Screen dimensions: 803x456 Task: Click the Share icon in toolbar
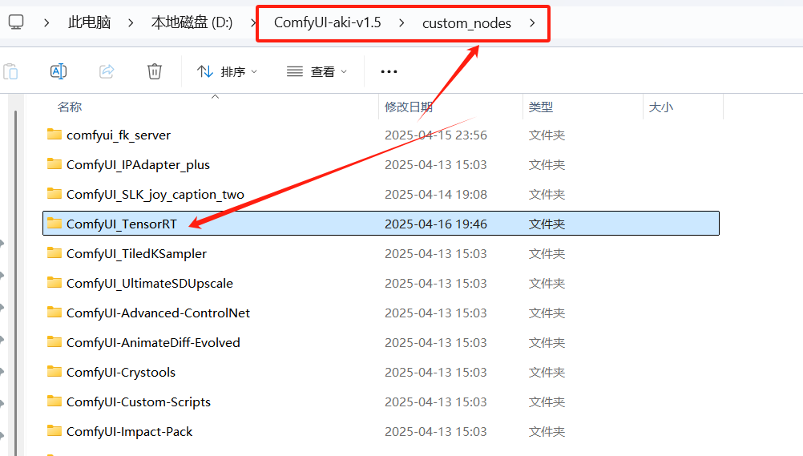pyautogui.click(x=107, y=71)
